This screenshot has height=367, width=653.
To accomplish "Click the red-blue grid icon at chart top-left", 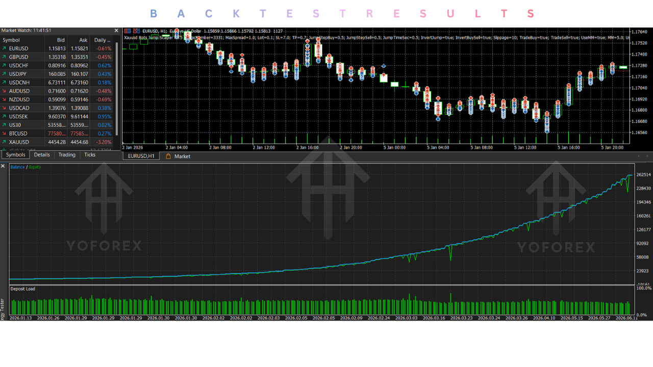I will [x=127, y=31].
